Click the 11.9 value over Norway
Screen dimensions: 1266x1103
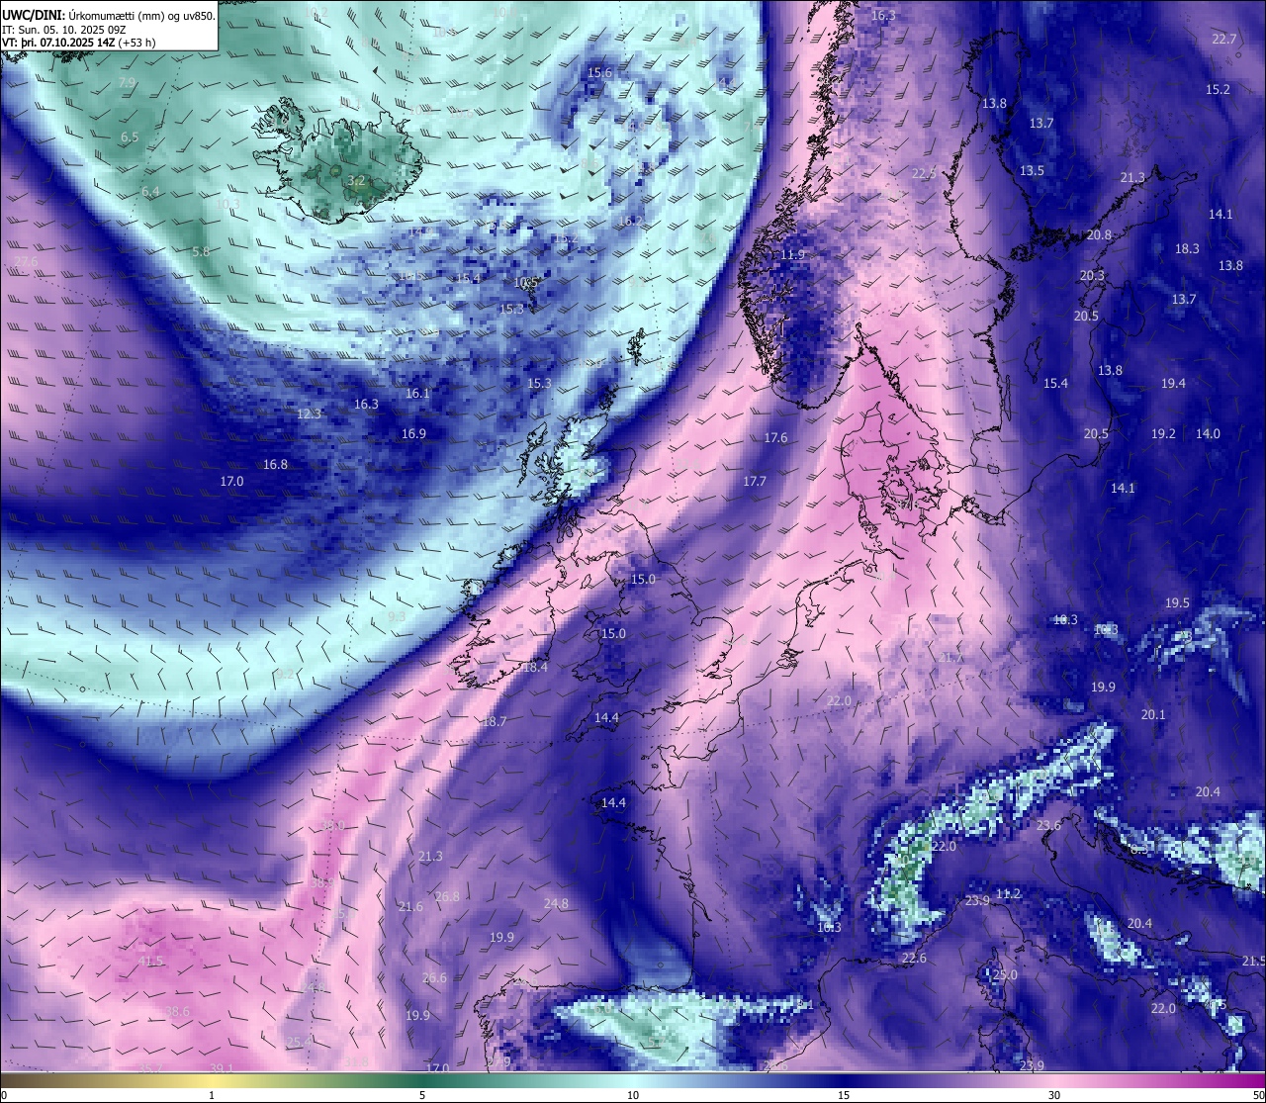793,254
